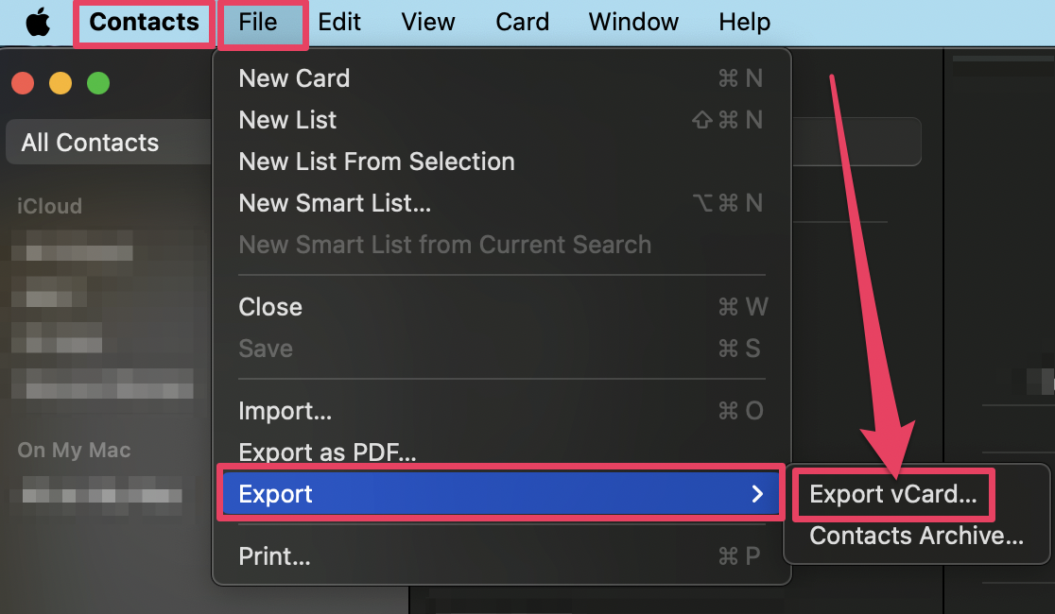The width and height of the screenshot is (1055, 614).
Task: Click the yellow minimize window button
Action: click(x=61, y=83)
